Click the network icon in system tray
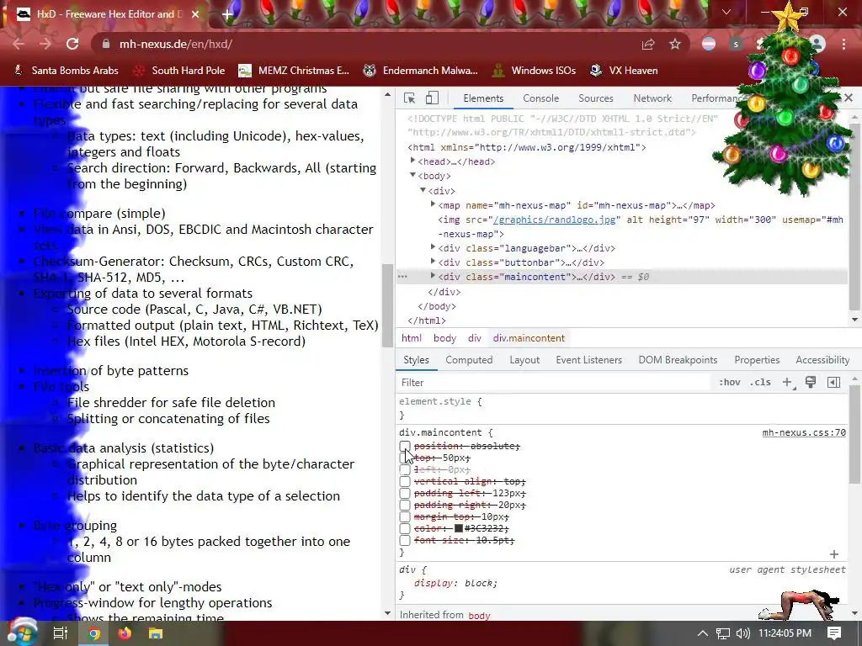Image resolution: width=862 pixels, height=646 pixels. (723, 633)
